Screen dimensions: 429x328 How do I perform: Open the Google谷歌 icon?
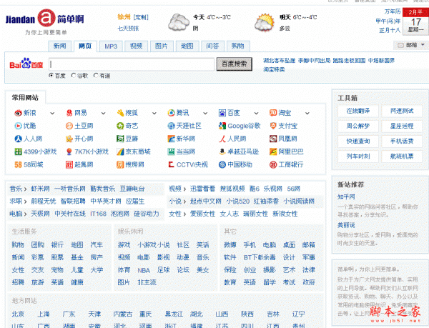pos(222,126)
